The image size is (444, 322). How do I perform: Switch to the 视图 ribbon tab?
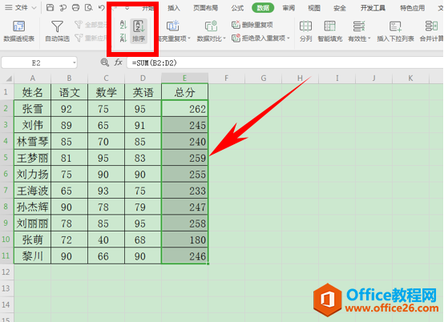coord(314,8)
